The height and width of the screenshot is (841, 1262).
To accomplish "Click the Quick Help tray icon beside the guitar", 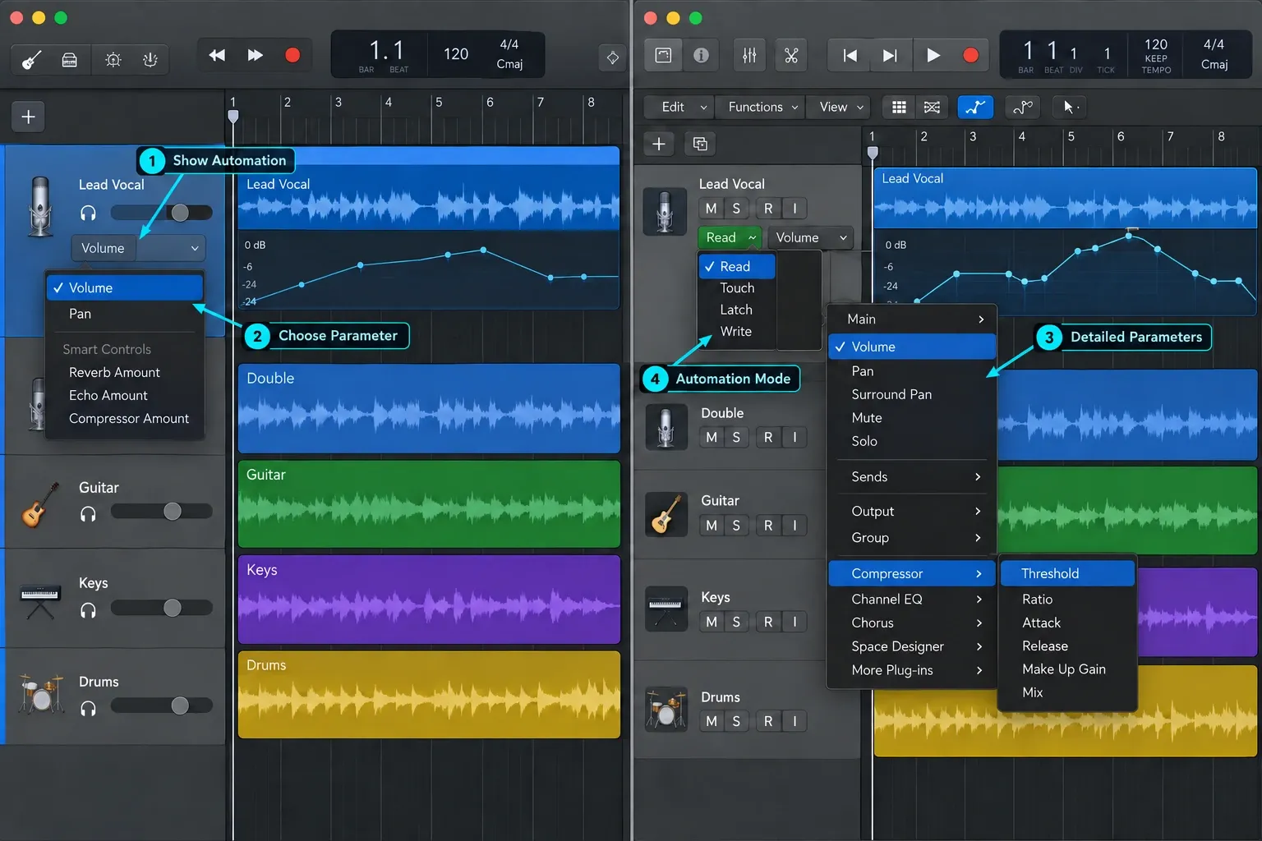I will click(x=70, y=59).
